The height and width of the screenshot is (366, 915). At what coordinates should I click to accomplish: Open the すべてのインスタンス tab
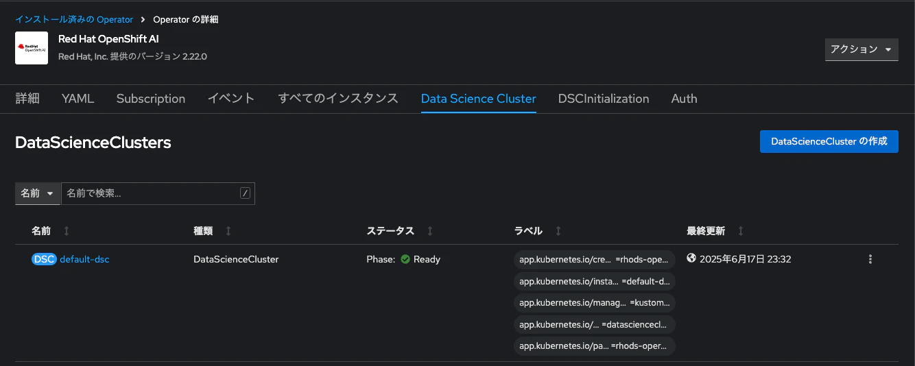tap(338, 99)
